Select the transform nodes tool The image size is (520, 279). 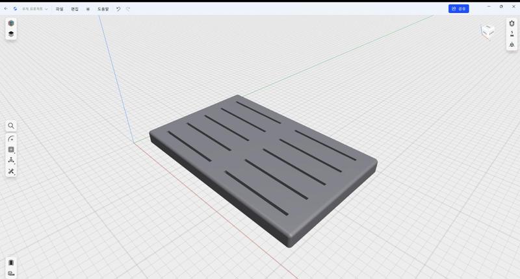(11, 160)
